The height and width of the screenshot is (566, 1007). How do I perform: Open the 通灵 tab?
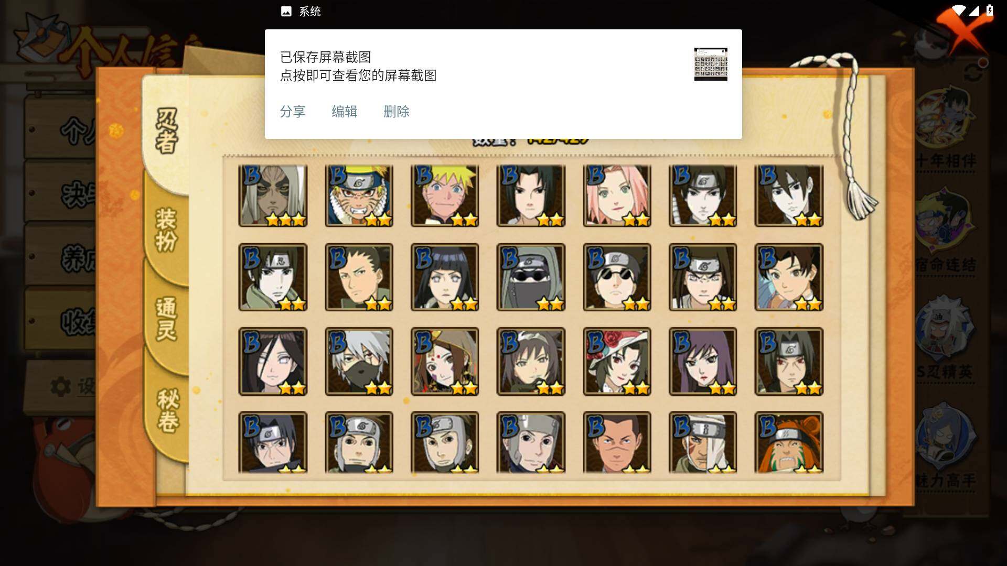tap(166, 319)
